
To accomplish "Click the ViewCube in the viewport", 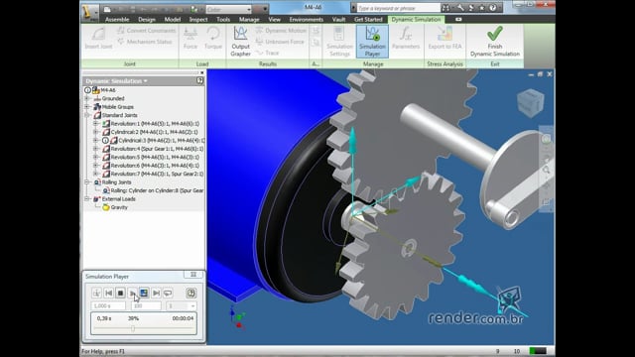I will click(531, 103).
